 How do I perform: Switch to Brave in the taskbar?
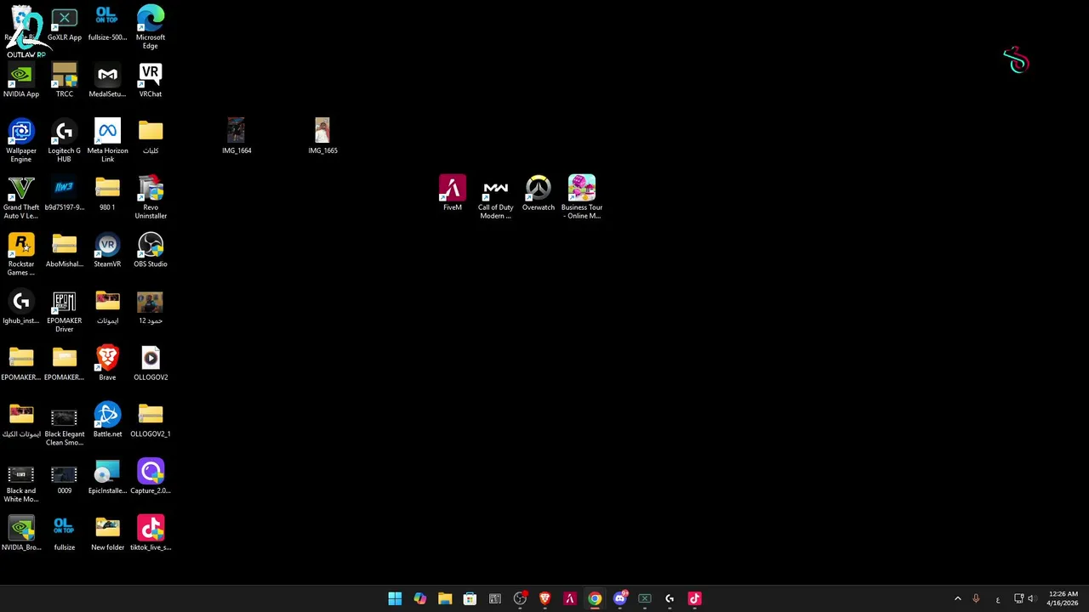pos(544,598)
